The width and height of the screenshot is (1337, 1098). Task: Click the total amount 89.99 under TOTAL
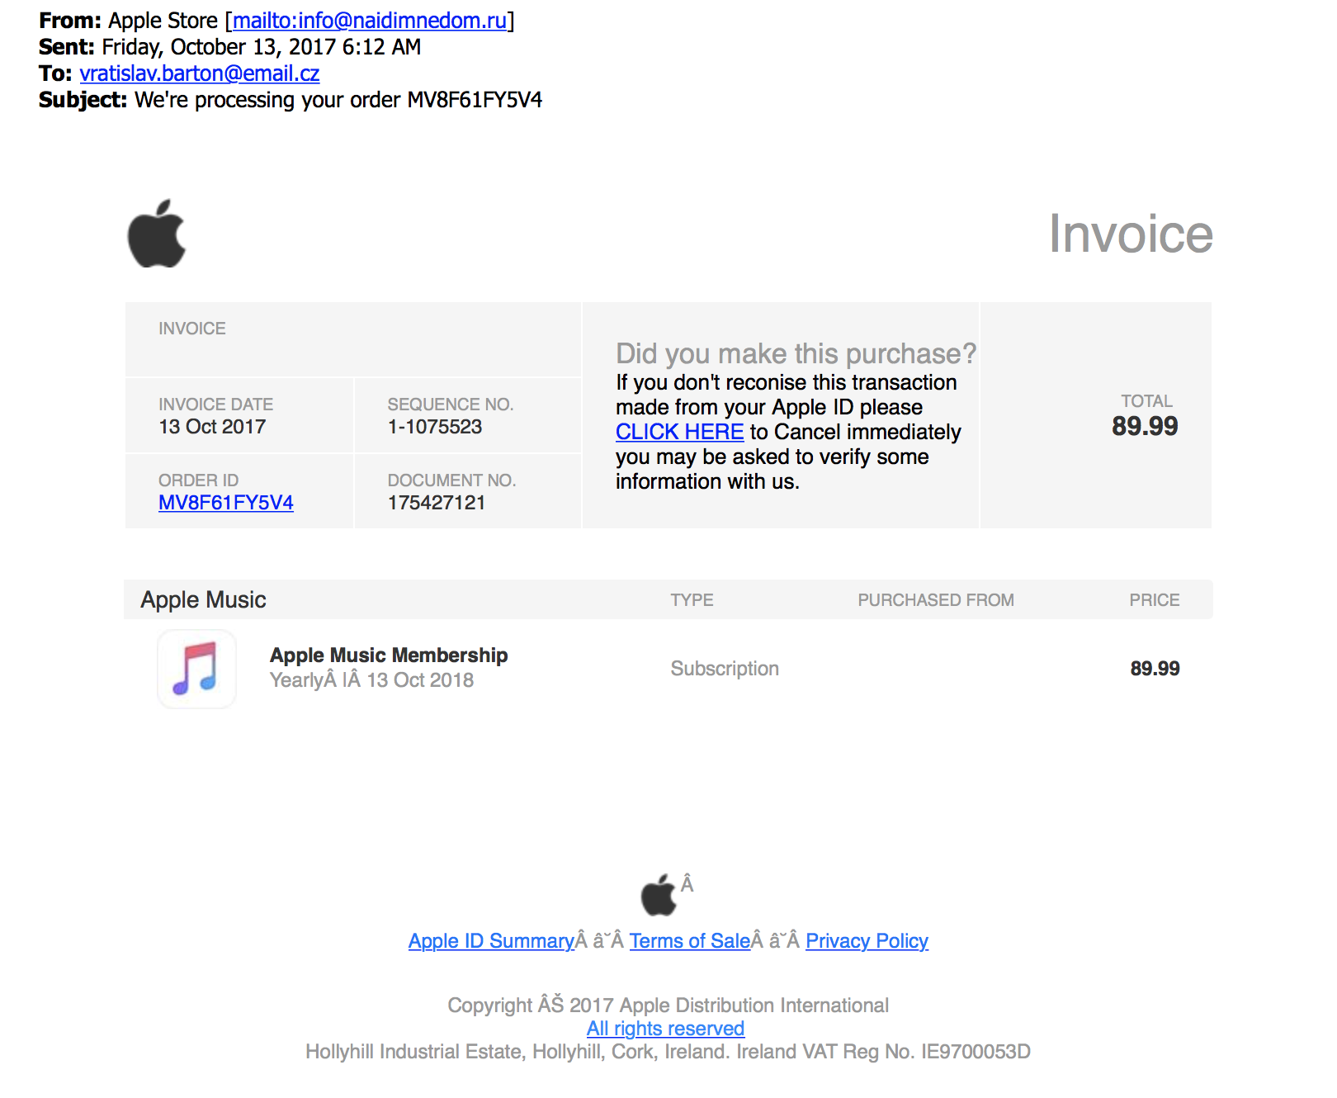click(1145, 426)
